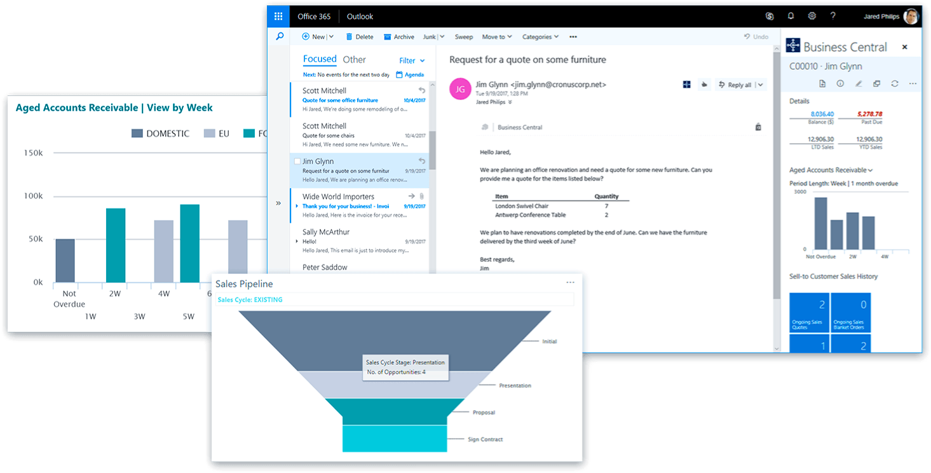Open the Filter dropdown in message list
The width and height of the screenshot is (931, 473).
[x=412, y=60]
